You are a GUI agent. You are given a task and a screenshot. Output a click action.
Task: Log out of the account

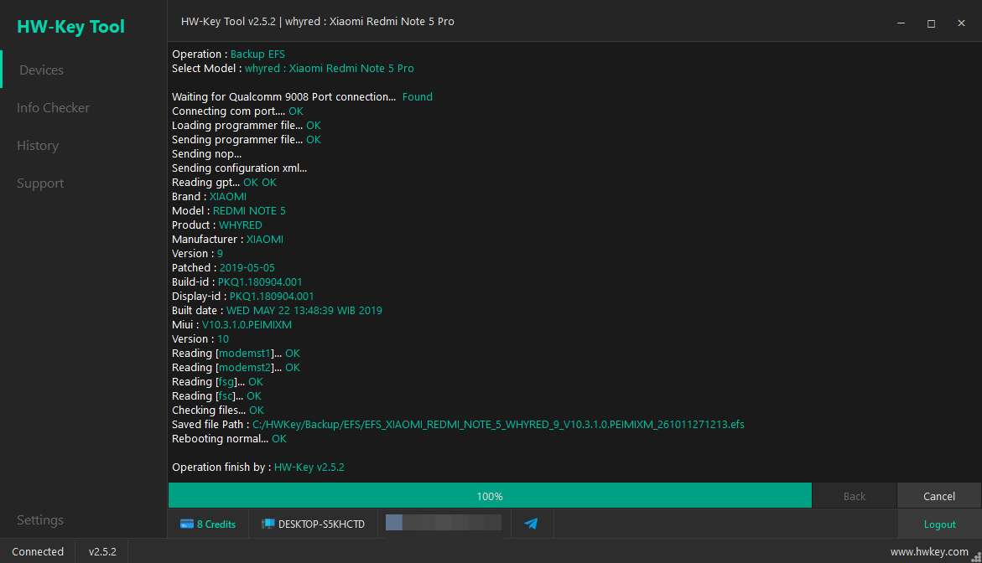pyautogui.click(x=939, y=524)
